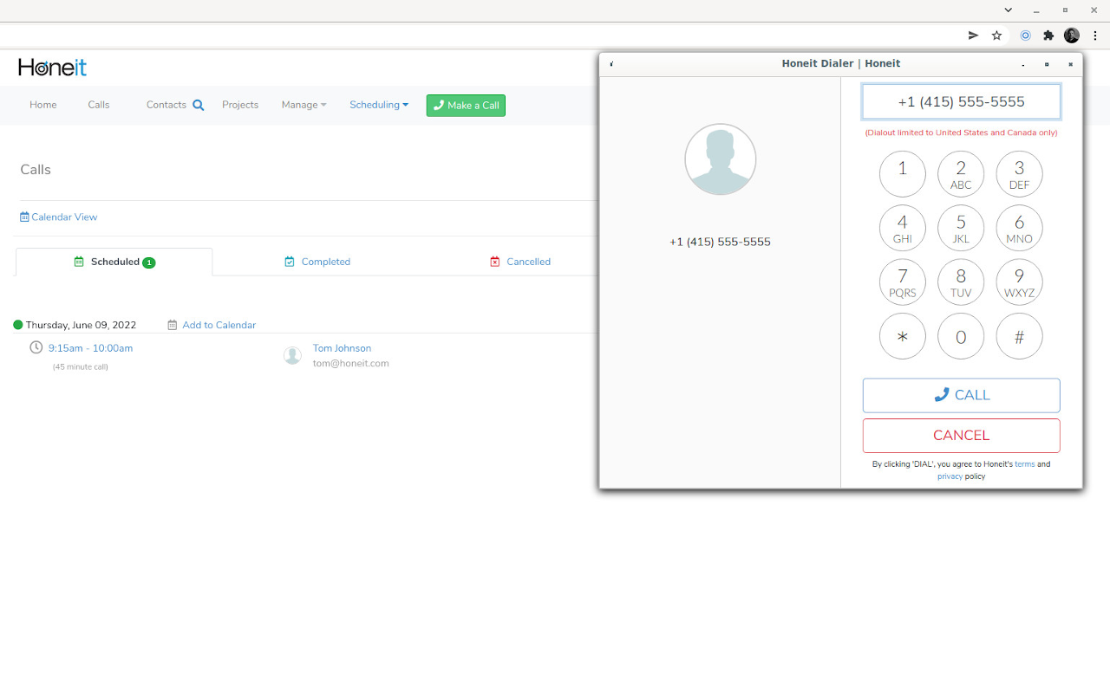Click the contacts search magnifier icon
Image resolution: width=1110 pixels, height=693 pixels.
point(199,106)
